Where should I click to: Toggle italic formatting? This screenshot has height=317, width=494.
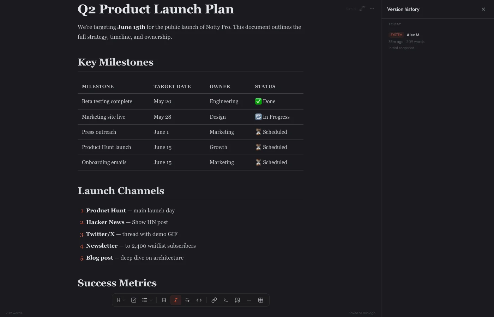coord(176,300)
